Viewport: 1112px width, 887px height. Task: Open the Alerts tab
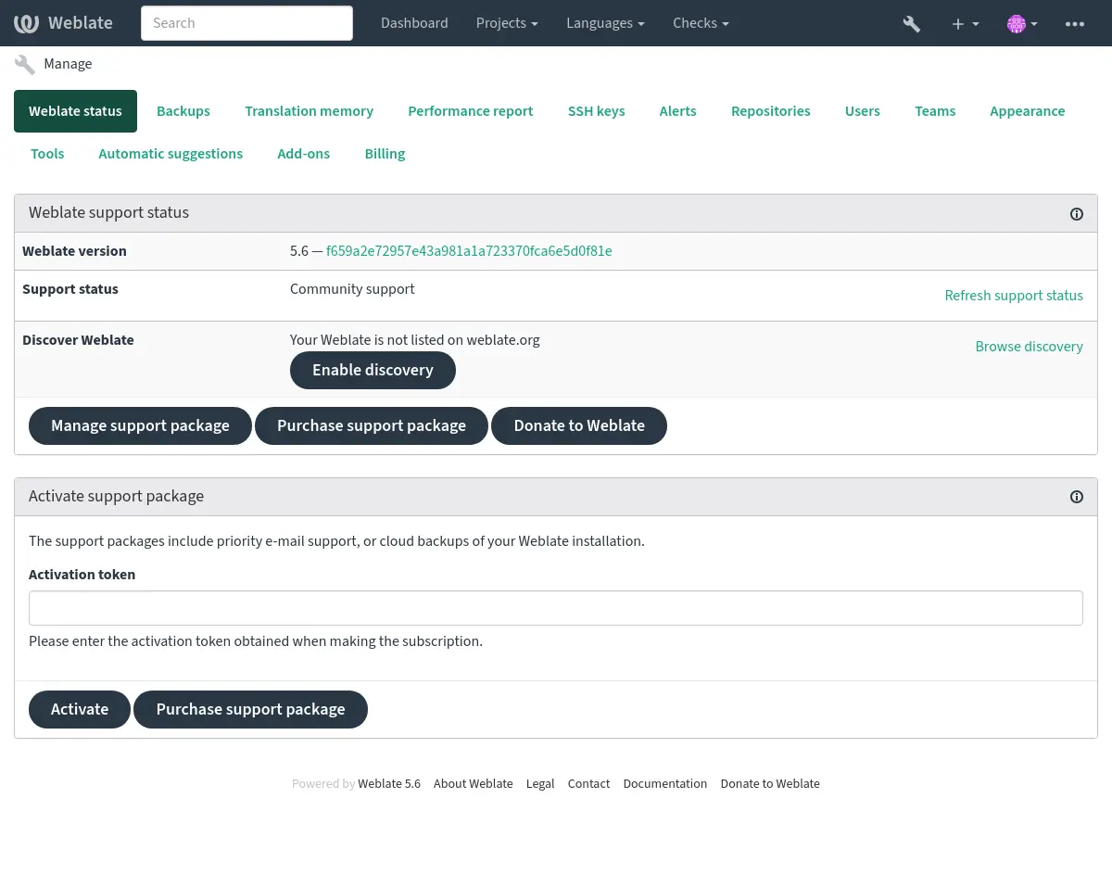677,111
